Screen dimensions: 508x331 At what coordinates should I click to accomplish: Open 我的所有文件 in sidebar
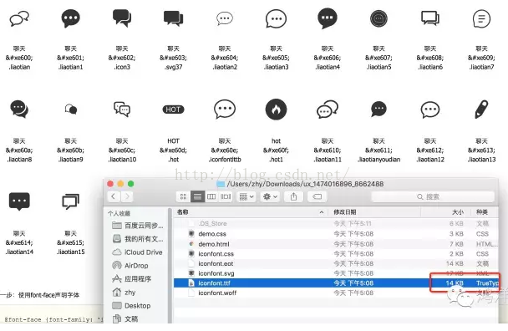click(137, 239)
